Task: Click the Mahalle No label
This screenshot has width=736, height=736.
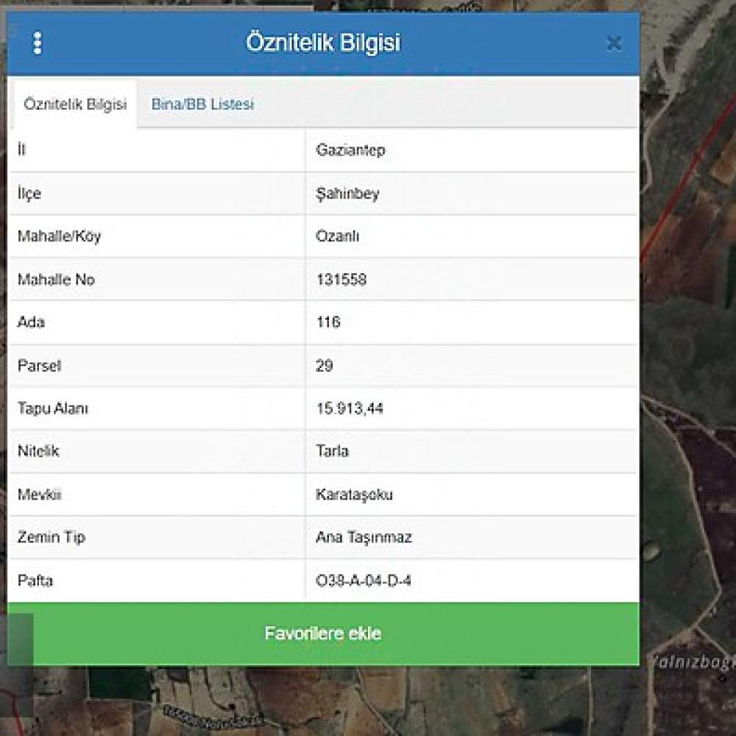Action: (x=57, y=279)
